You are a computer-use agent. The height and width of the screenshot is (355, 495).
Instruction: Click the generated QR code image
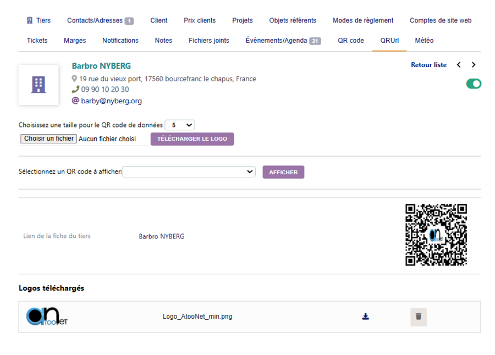(436, 234)
